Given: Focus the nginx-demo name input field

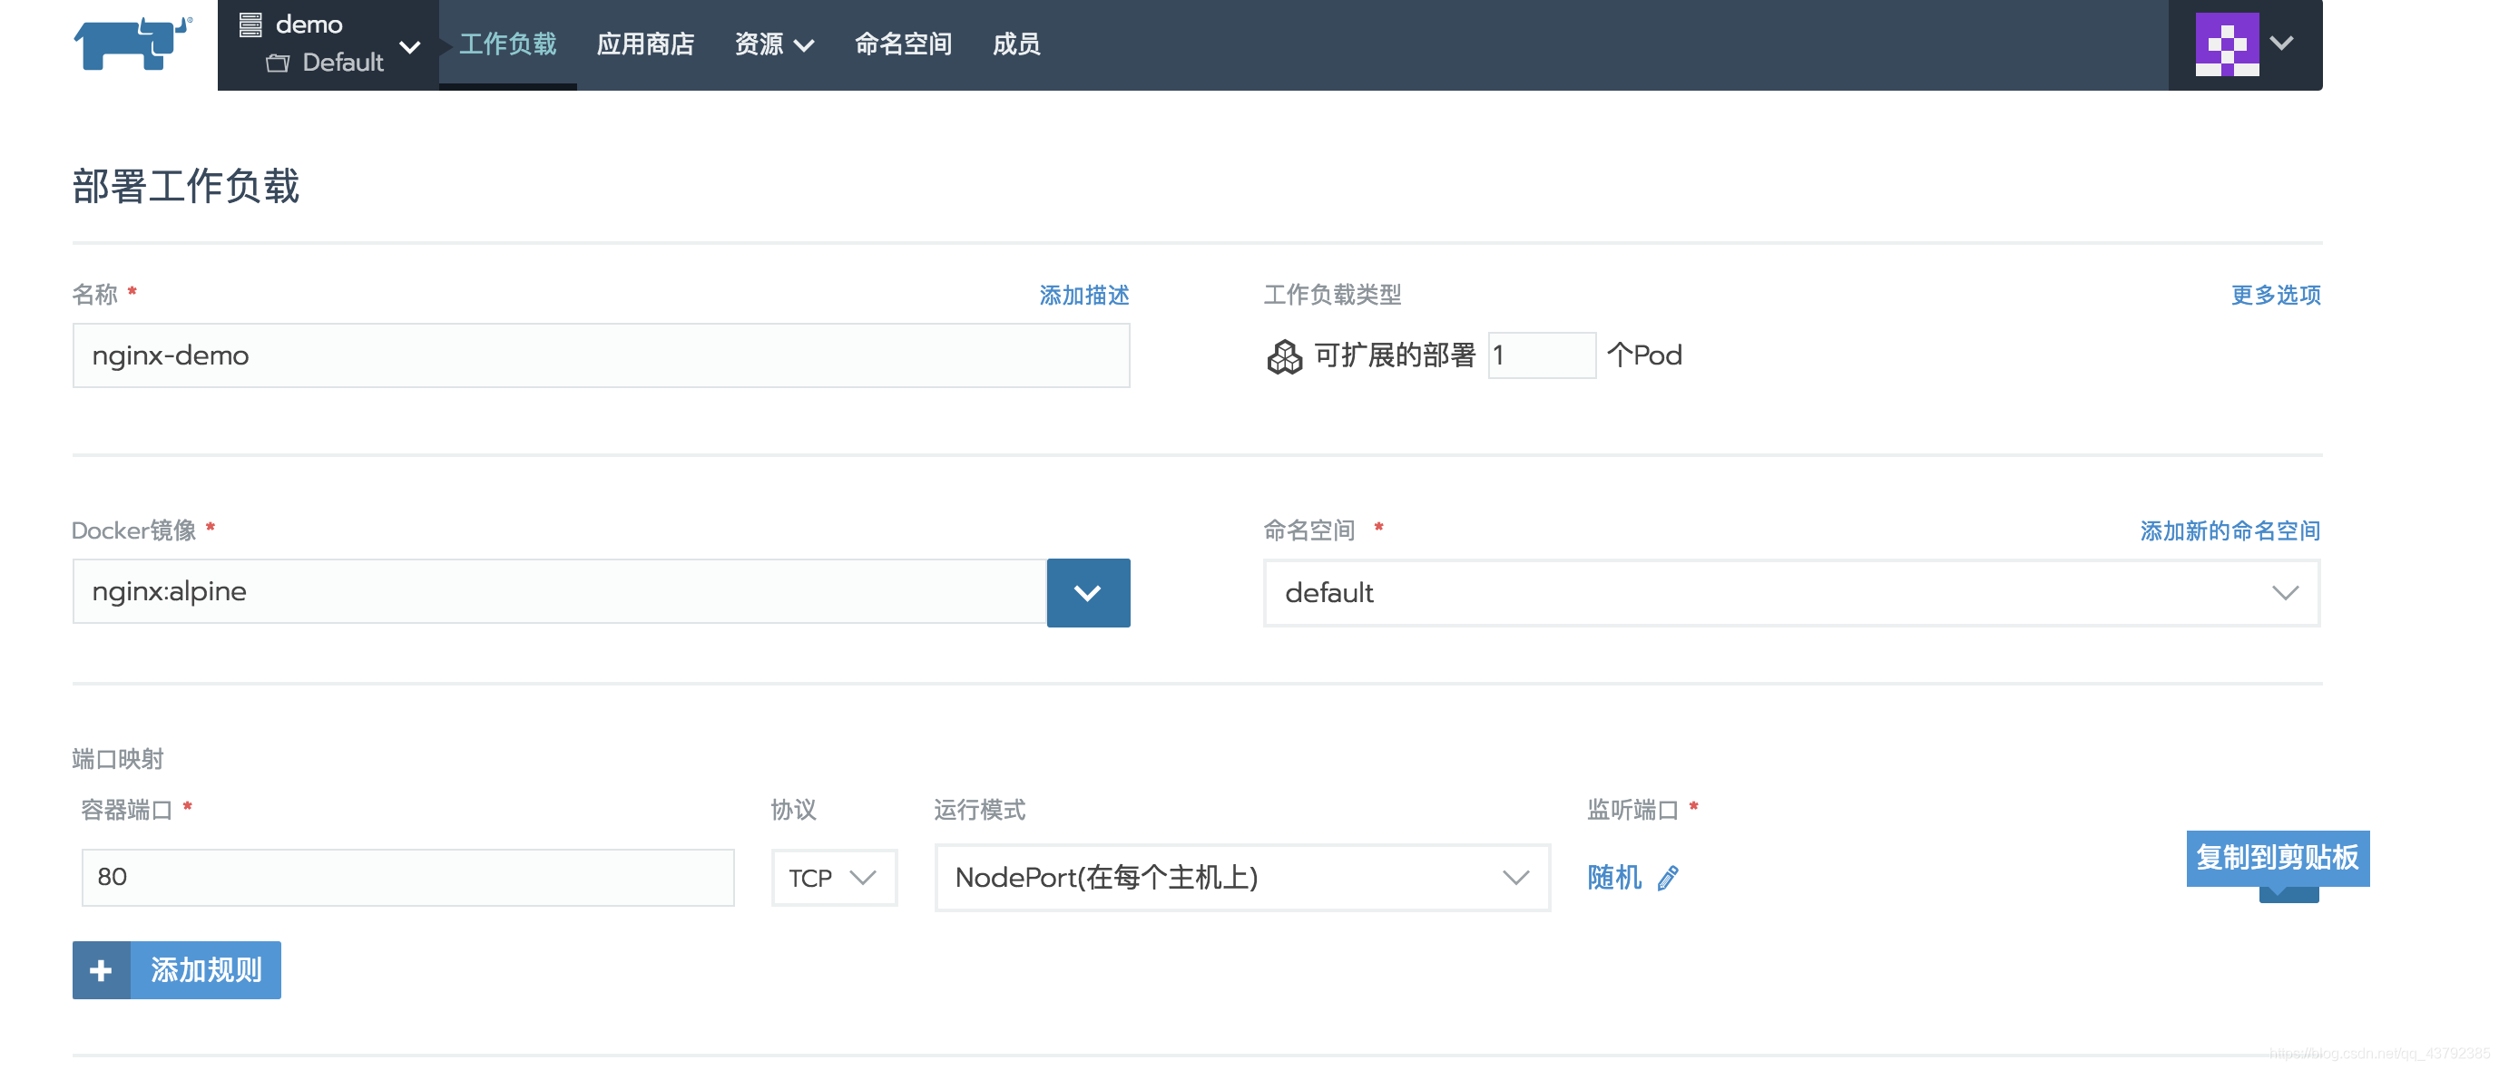Looking at the screenshot, I should click(x=601, y=355).
